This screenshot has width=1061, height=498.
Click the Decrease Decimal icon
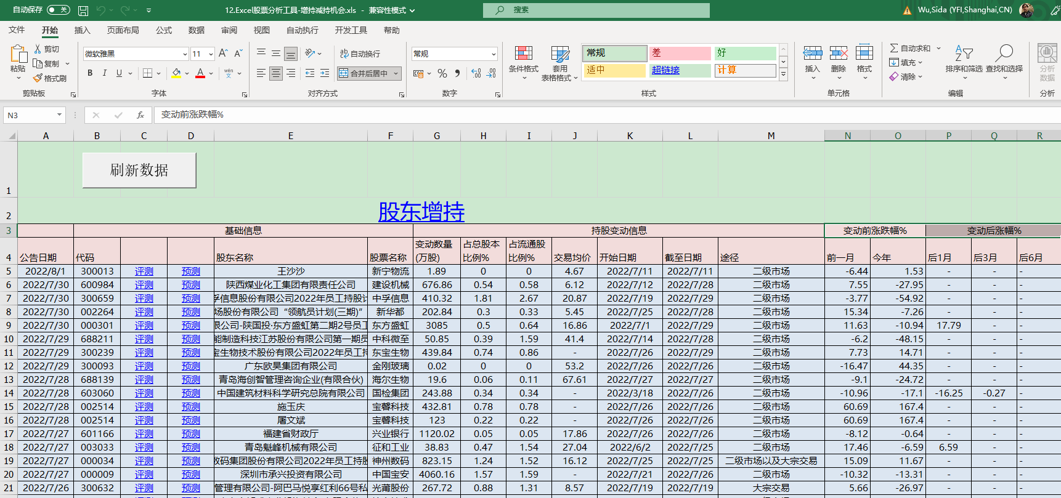click(x=491, y=73)
